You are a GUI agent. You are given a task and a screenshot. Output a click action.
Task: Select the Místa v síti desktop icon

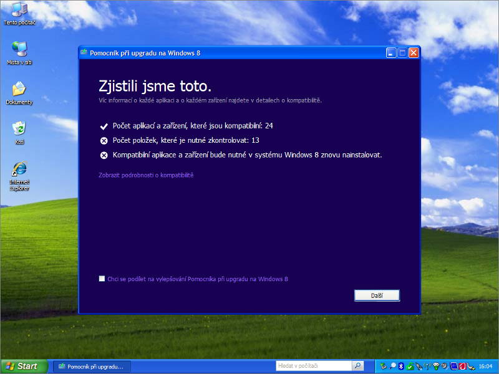click(x=19, y=54)
